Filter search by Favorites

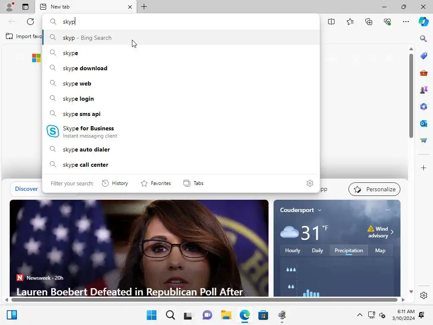coord(156,183)
